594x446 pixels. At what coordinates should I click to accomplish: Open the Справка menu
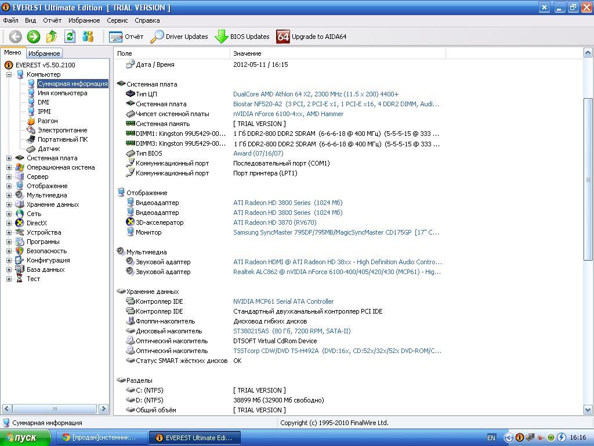pyautogui.click(x=147, y=20)
